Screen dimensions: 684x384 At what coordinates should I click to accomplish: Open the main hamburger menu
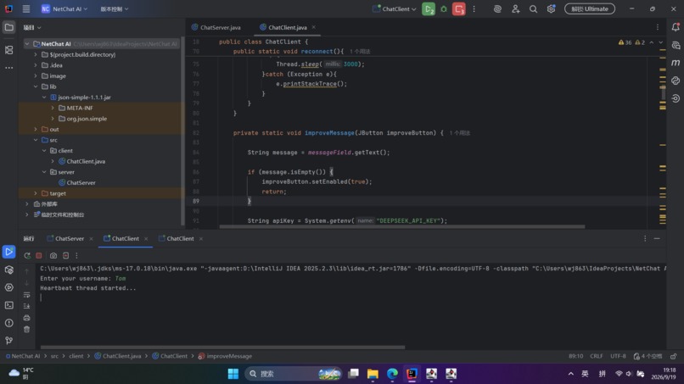tap(26, 8)
